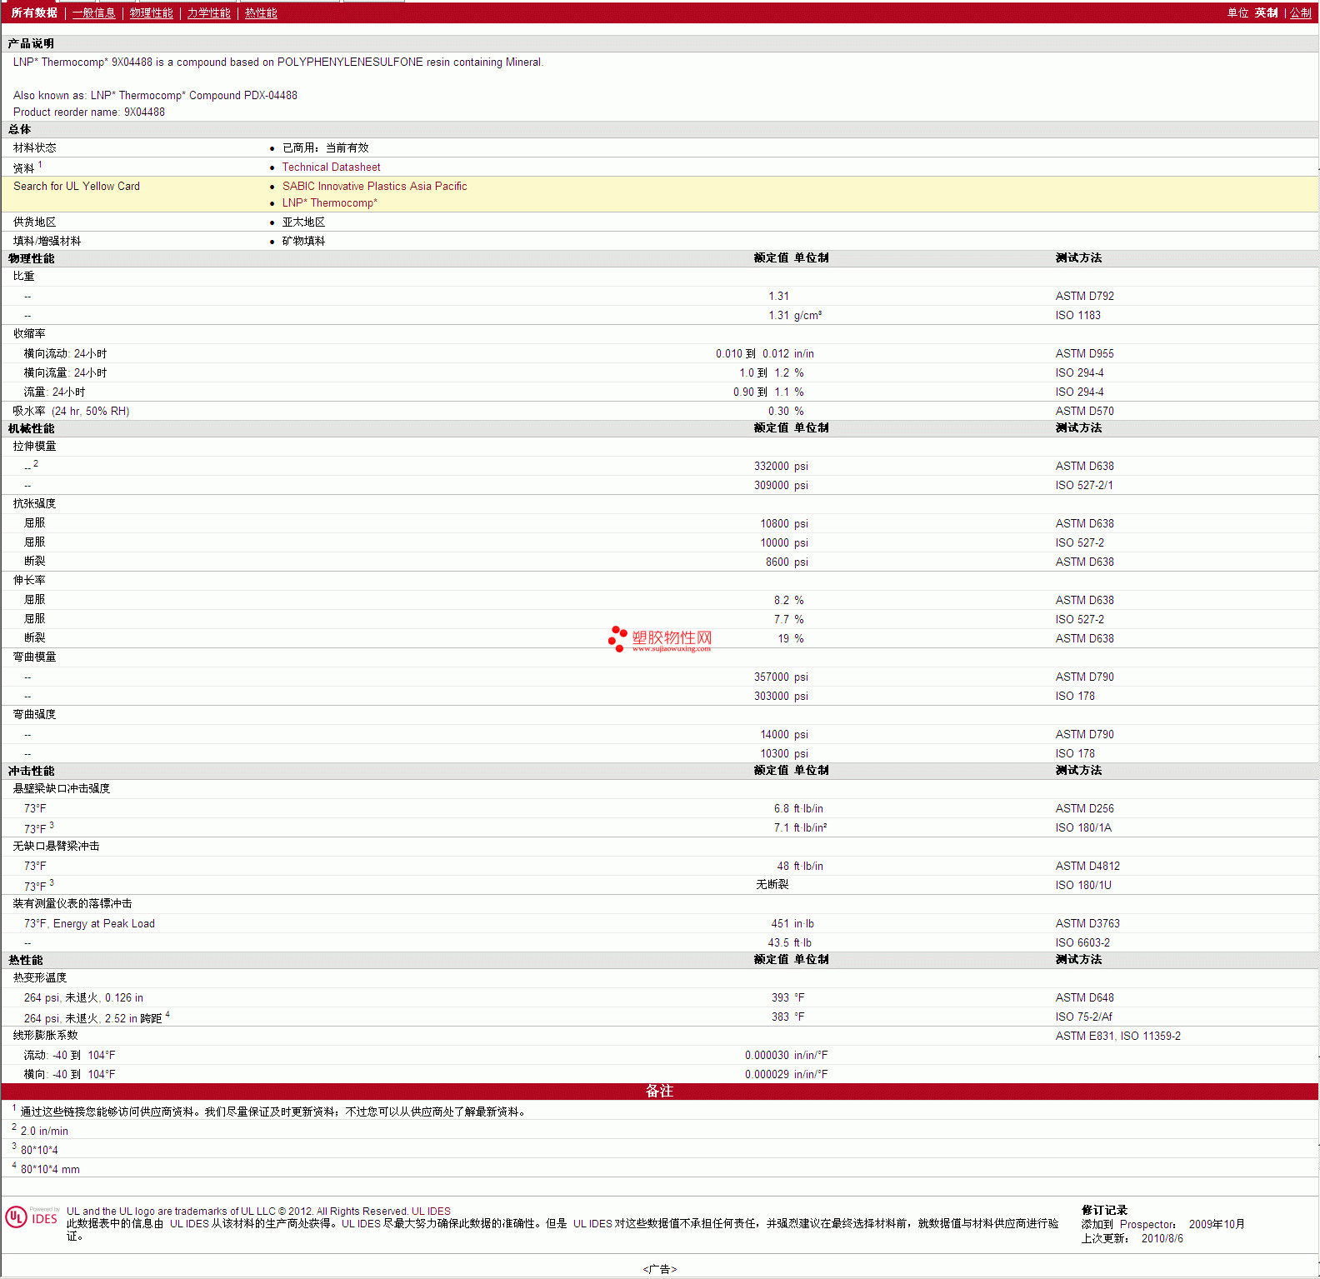Switch to the 物理性能 tab
1320x1279 pixels.
pyautogui.click(x=151, y=12)
